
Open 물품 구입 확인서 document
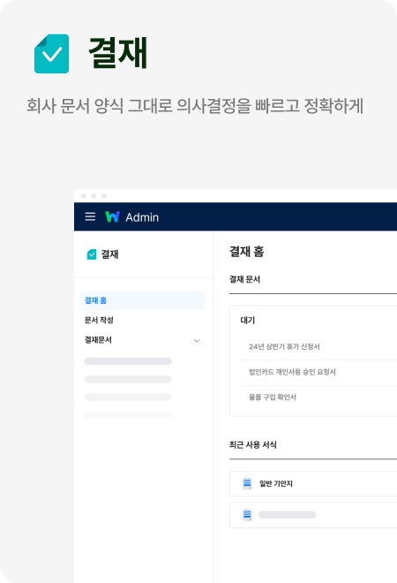(x=273, y=397)
